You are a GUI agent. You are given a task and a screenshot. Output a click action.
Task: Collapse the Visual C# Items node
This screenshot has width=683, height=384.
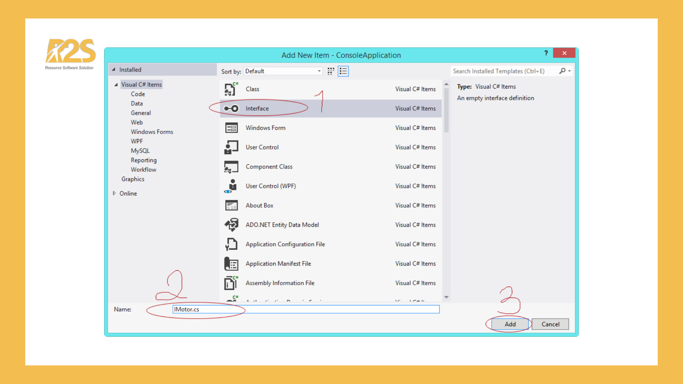(x=116, y=85)
